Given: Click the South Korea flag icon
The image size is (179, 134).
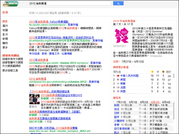Looking at the screenshot, I should click(118, 83).
